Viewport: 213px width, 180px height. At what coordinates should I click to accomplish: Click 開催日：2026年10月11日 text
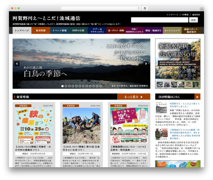tap(81, 154)
